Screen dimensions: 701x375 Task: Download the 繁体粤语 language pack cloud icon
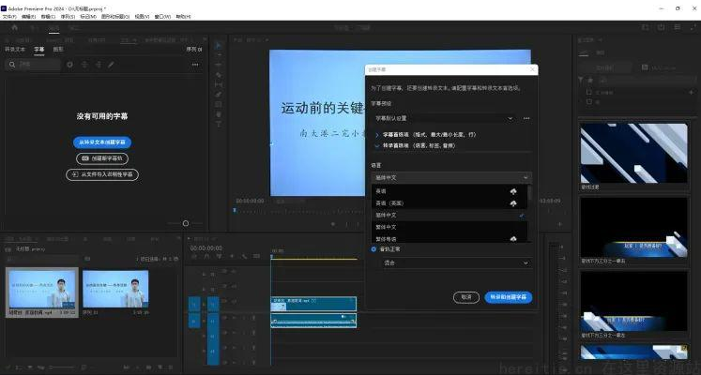pyautogui.click(x=513, y=239)
